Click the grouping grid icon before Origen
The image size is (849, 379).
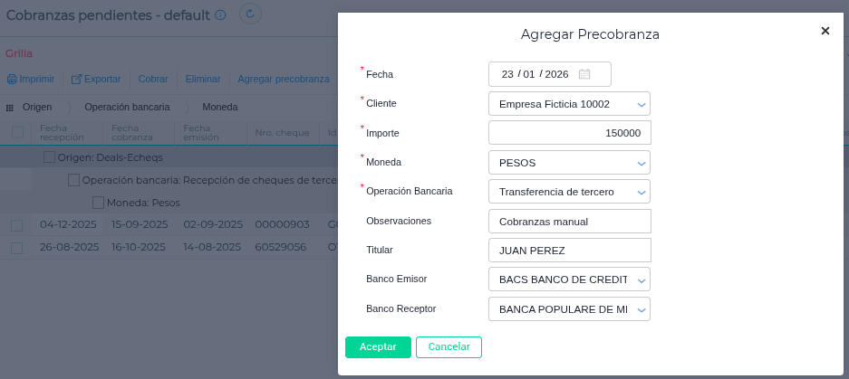10,107
